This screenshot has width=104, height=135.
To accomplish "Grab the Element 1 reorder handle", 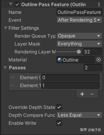I will click(12, 85).
